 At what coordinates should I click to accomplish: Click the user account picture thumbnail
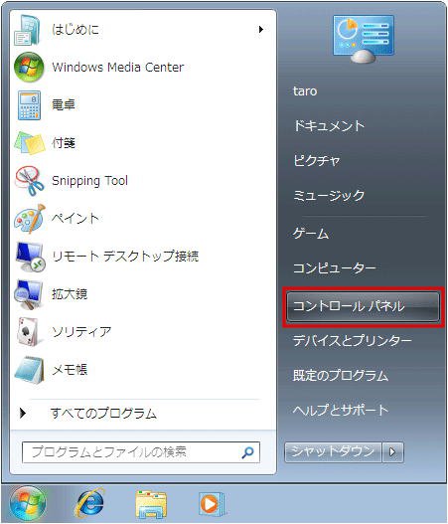pyautogui.click(x=364, y=39)
